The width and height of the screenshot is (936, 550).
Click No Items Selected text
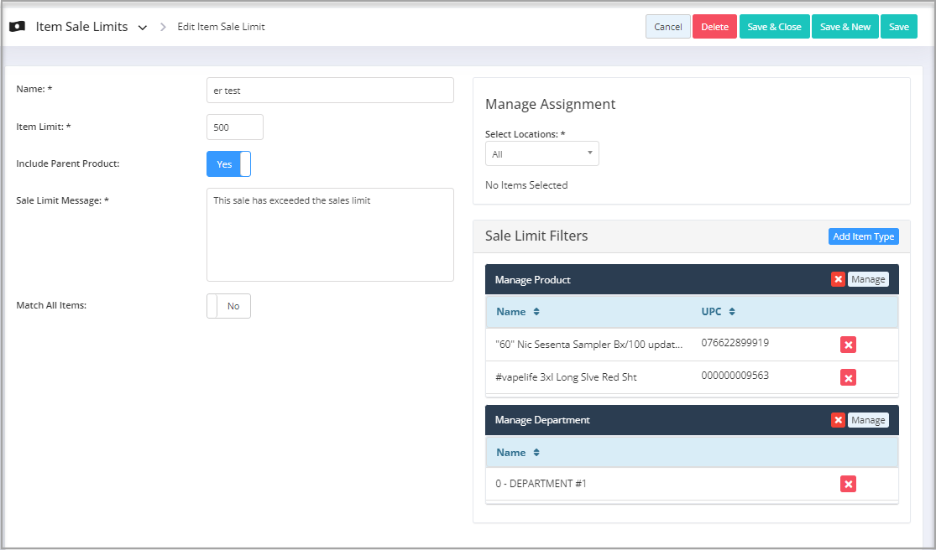click(x=526, y=185)
